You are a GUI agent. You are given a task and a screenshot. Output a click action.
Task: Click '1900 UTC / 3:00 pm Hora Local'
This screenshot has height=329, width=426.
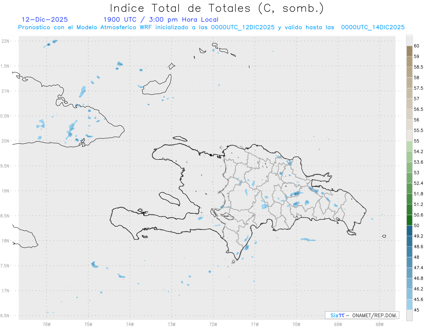tap(161, 20)
